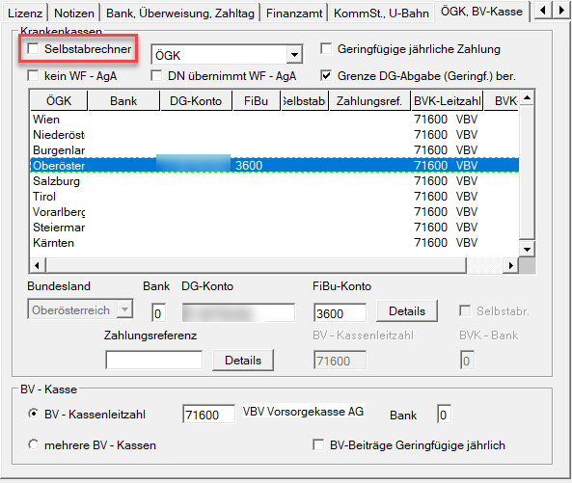The image size is (572, 483).
Task: Click horizontal scroll left arrow in list
Action: click(x=38, y=265)
